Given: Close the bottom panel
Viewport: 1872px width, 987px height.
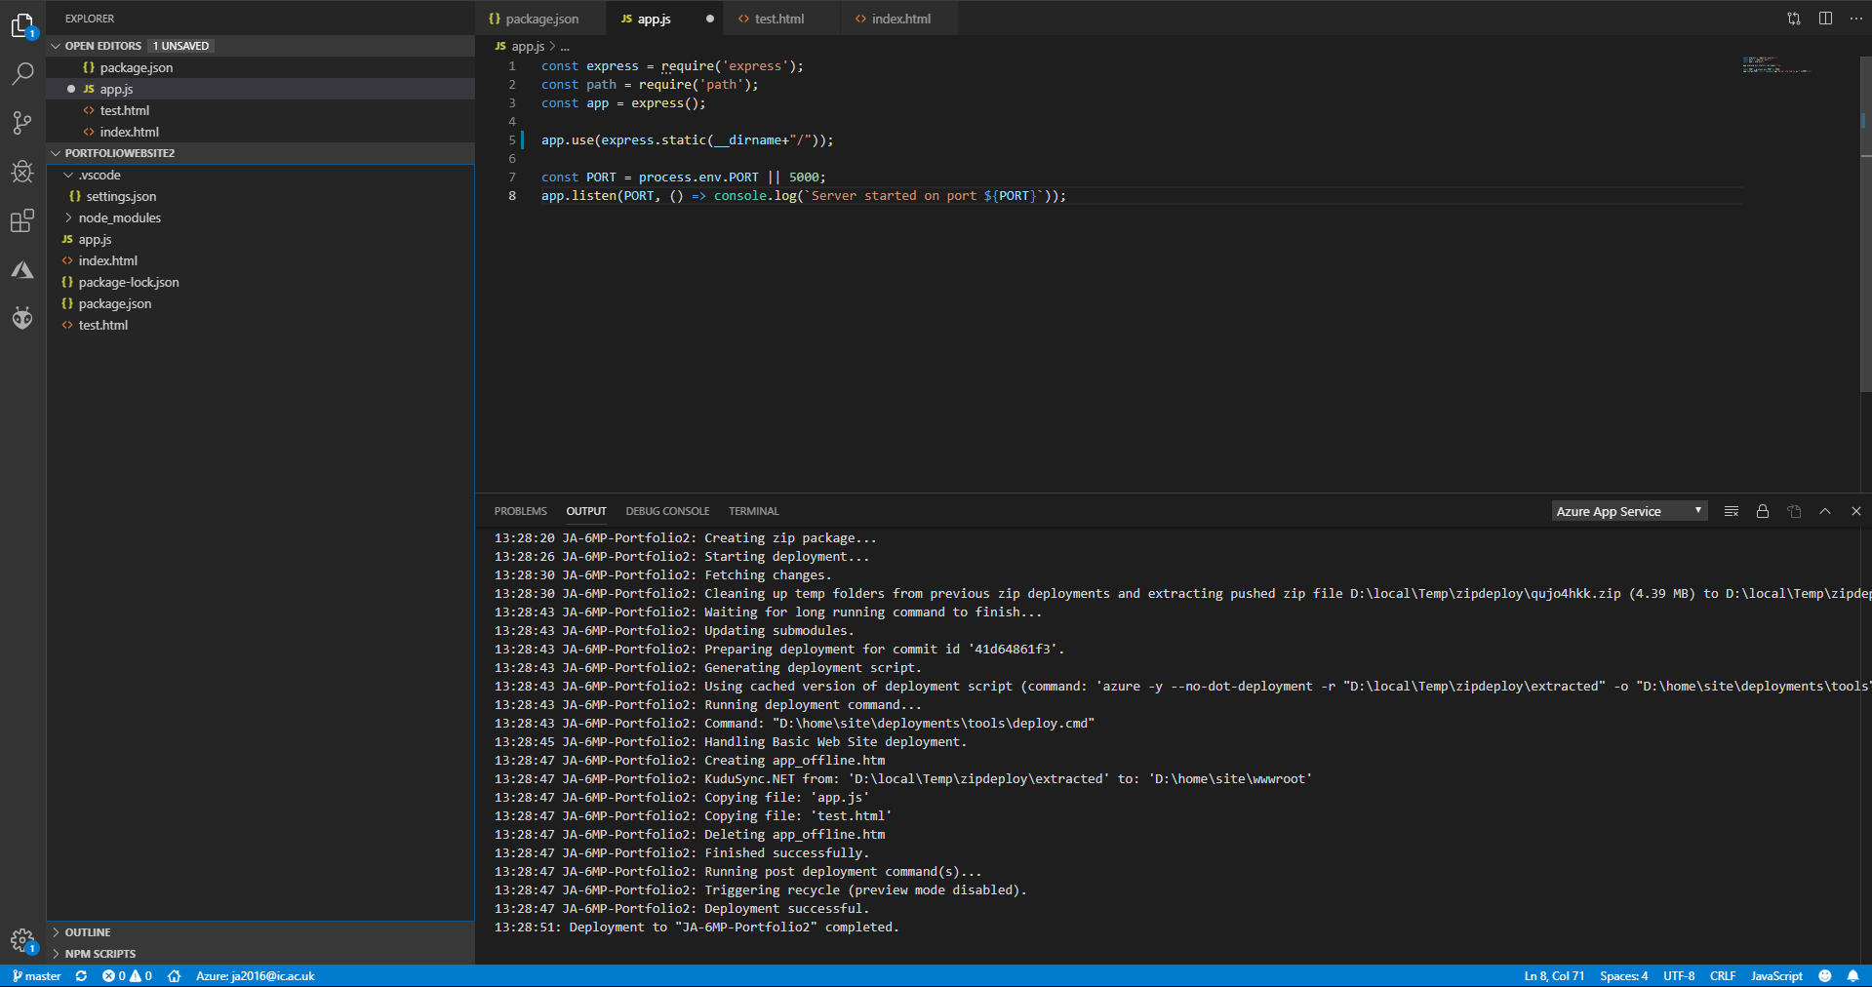Looking at the screenshot, I should pyautogui.click(x=1856, y=511).
